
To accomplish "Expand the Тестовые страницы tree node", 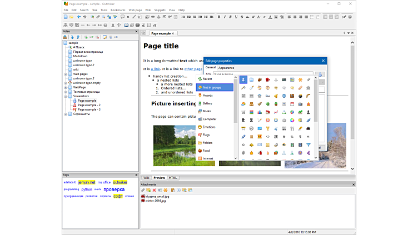I will [66, 92].
